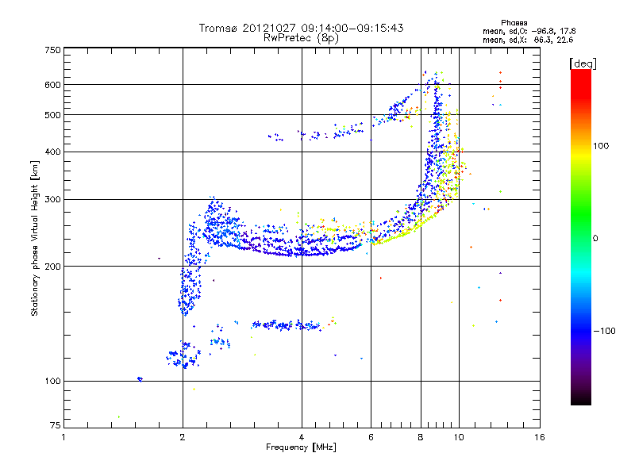The height and width of the screenshot is (476, 635).
Task: Click the '[deg]' colorbar unit label
Action: tap(583, 63)
